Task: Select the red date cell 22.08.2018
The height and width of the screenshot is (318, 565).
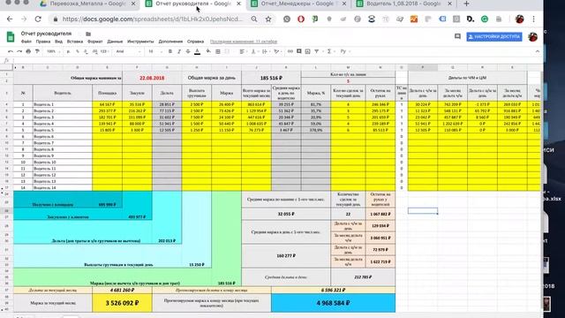Action: (x=152, y=78)
